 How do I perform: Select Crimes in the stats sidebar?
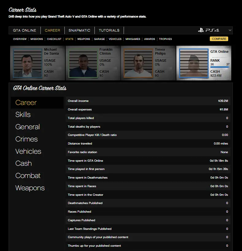26,139
